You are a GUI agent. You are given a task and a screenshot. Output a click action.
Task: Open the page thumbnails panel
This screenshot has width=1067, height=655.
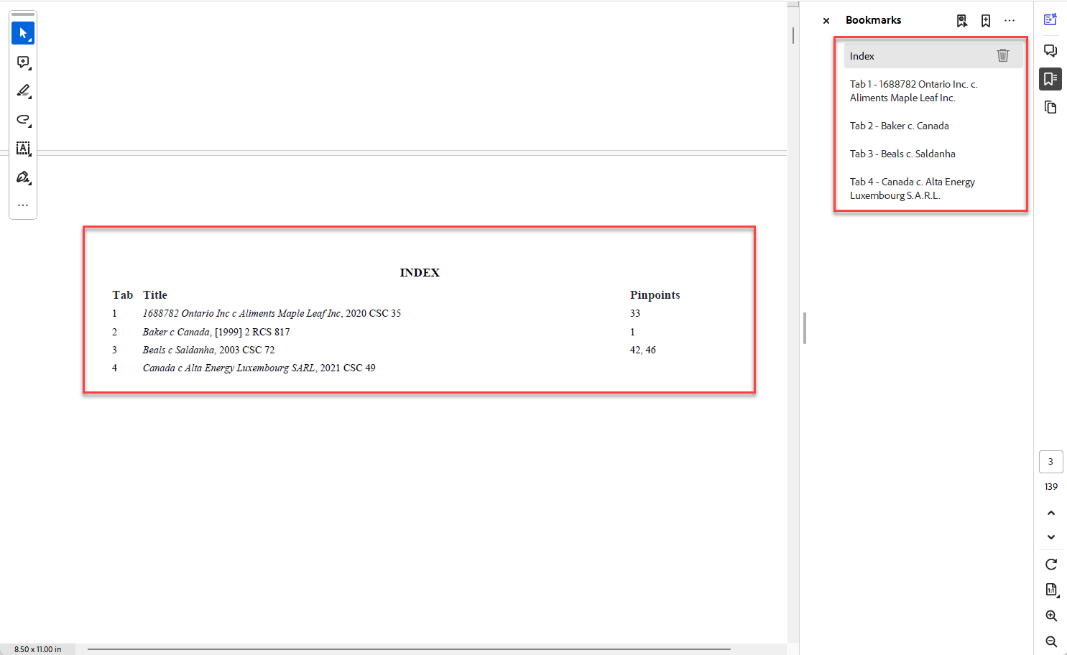coord(1050,108)
